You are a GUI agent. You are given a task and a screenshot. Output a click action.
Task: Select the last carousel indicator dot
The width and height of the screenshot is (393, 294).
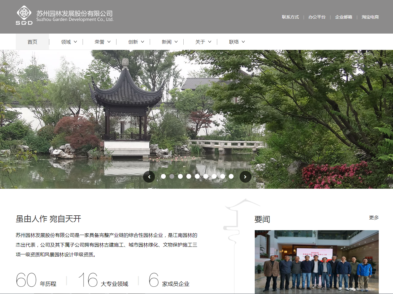point(231,176)
